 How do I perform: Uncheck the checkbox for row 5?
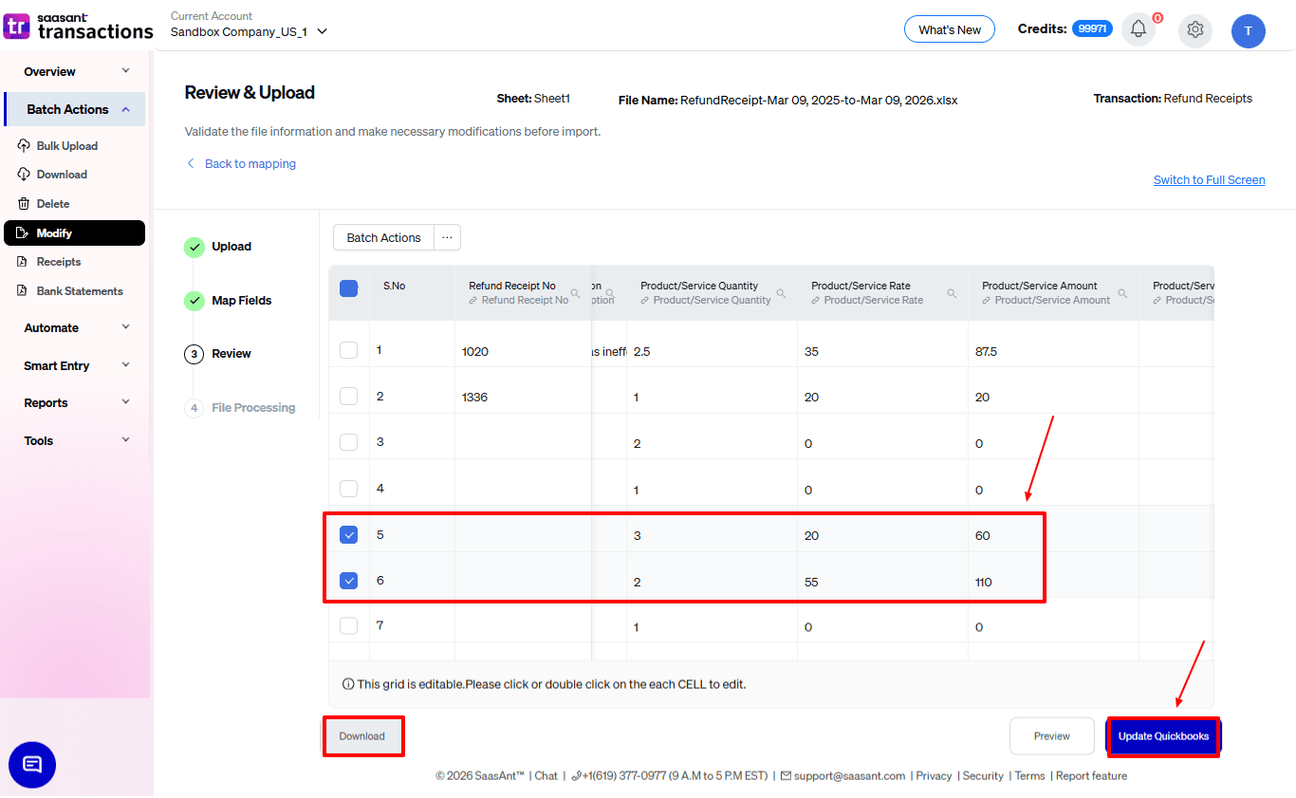[349, 535]
